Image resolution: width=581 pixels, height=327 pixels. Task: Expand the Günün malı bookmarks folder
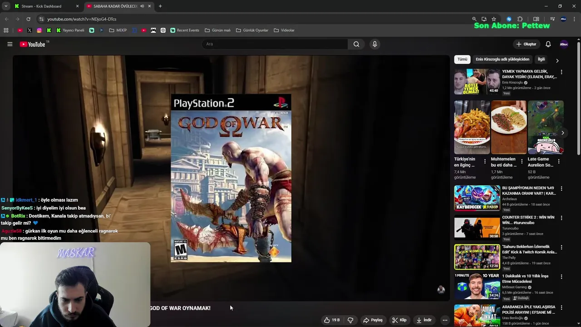pos(218,30)
